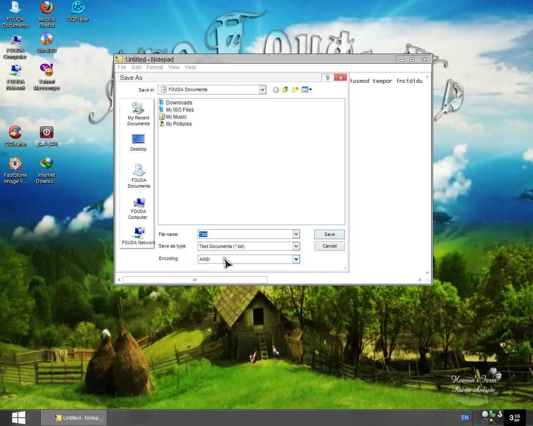This screenshot has width=533, height=426.
Task: Maximize the Notepad window
Action: point(412,59)
